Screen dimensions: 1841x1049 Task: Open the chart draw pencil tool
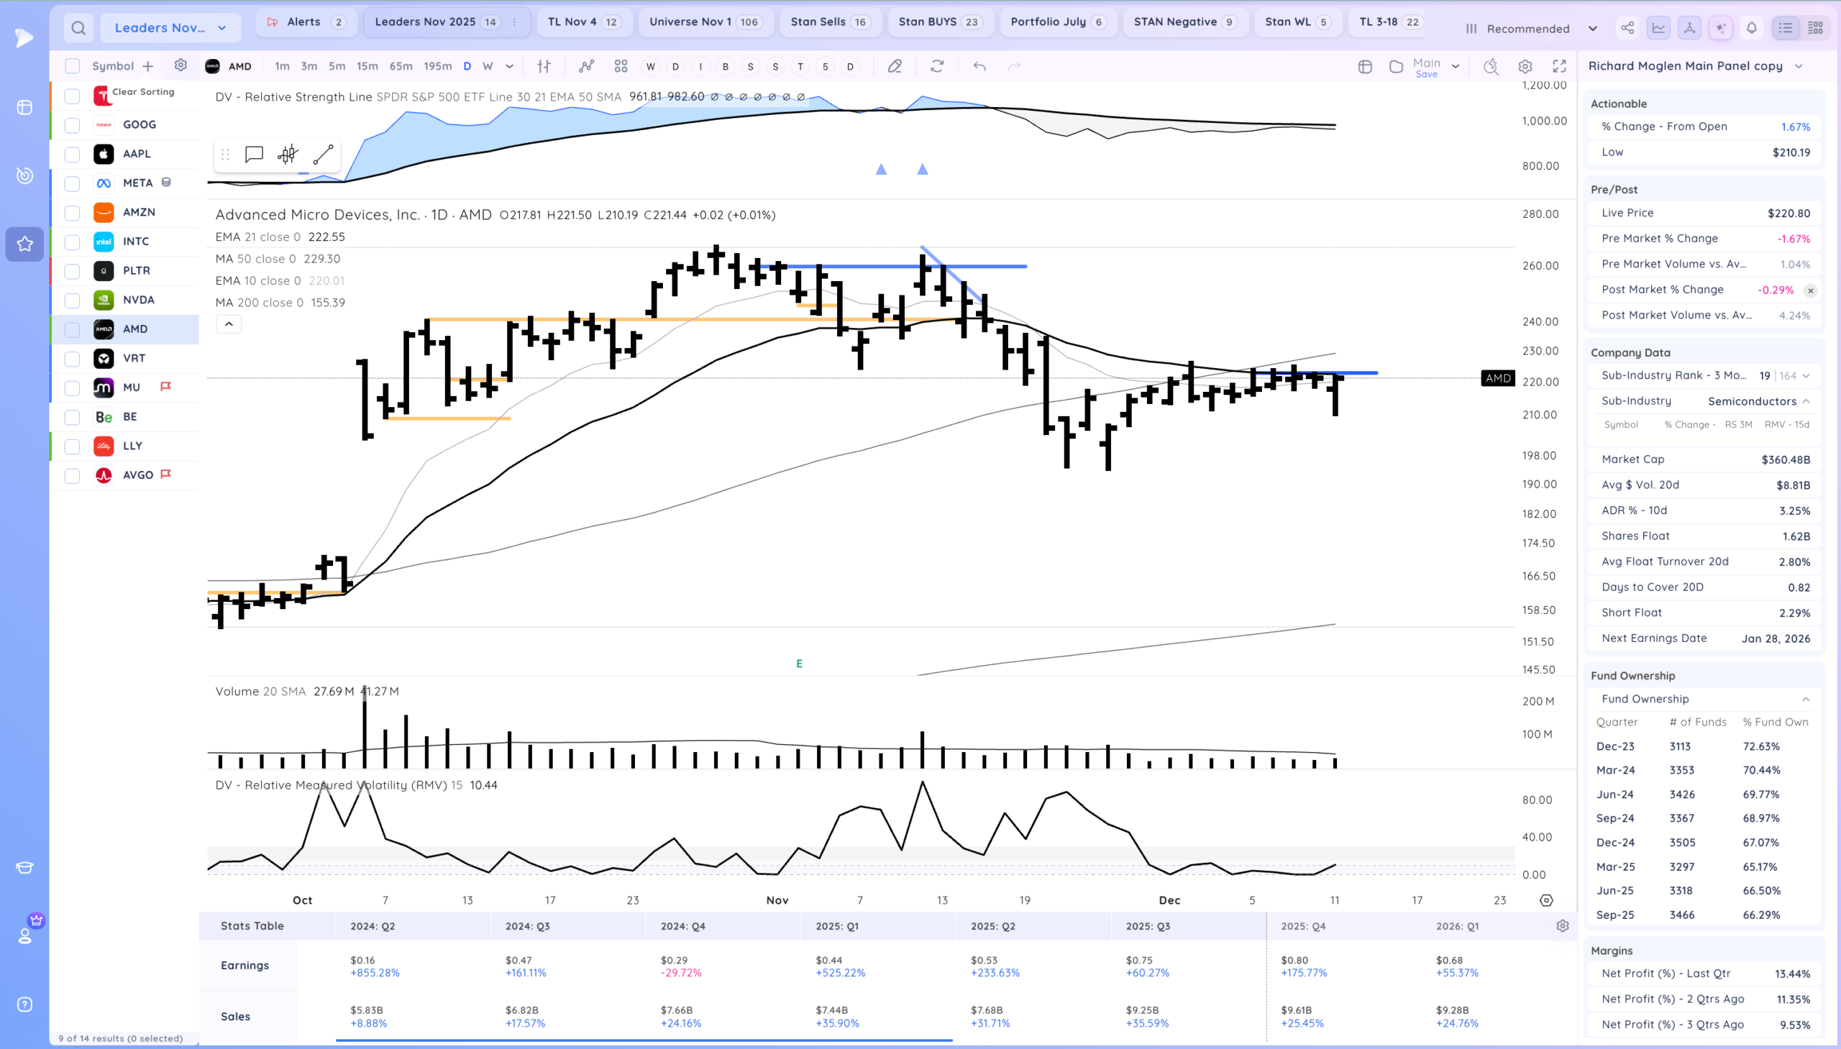tap(894, 66)
